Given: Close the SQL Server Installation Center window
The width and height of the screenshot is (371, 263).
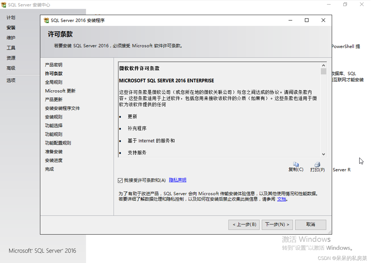Looking at the screenshot, I should pos(362,4).
